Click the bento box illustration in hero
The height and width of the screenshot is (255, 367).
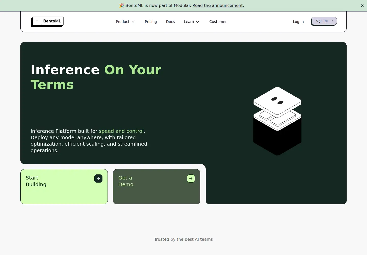click(277, 121)
